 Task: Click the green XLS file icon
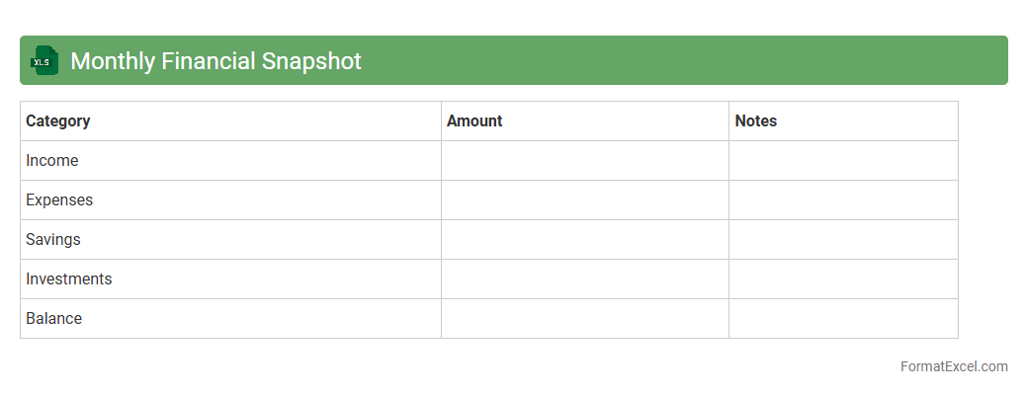click(x=44, y=60)
